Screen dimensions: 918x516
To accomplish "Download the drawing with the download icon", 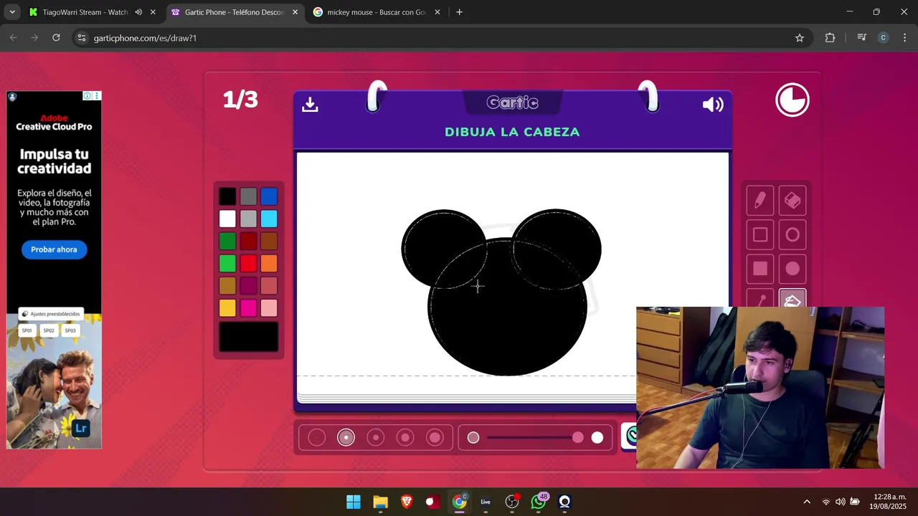I will pos(310,105).
